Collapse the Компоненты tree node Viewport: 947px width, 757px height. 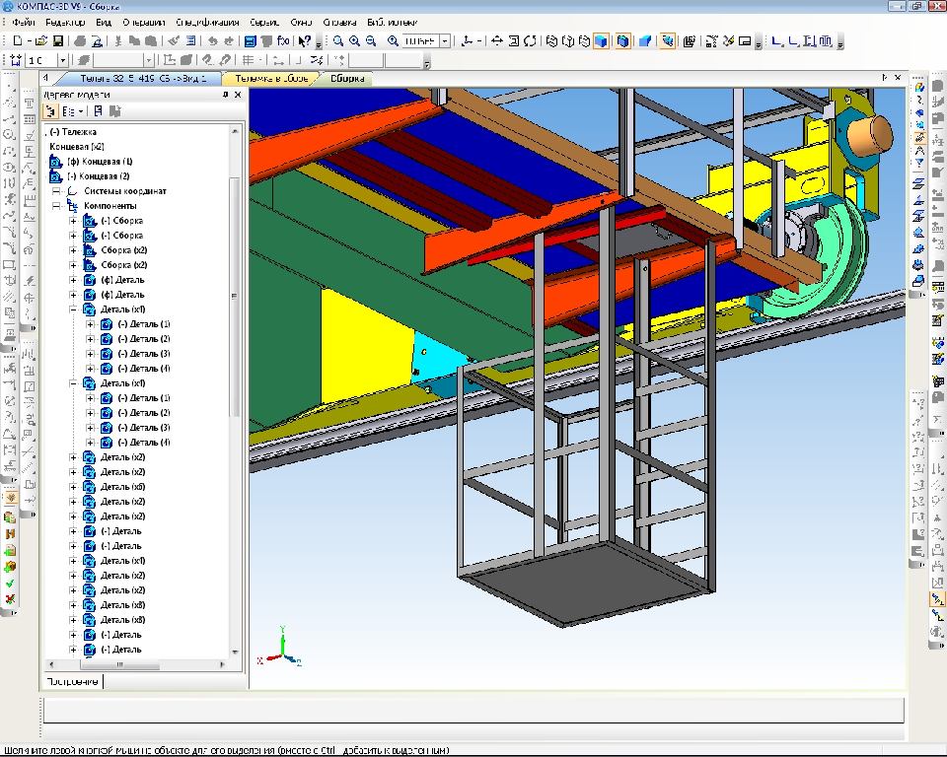click(56, 205)
